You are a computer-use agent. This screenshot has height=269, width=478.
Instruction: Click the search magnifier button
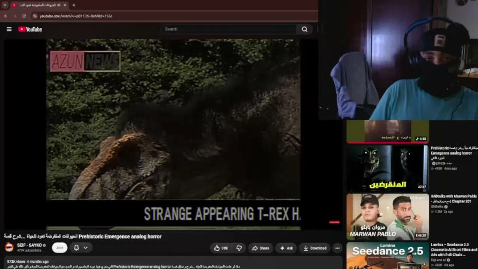(304, 29)
